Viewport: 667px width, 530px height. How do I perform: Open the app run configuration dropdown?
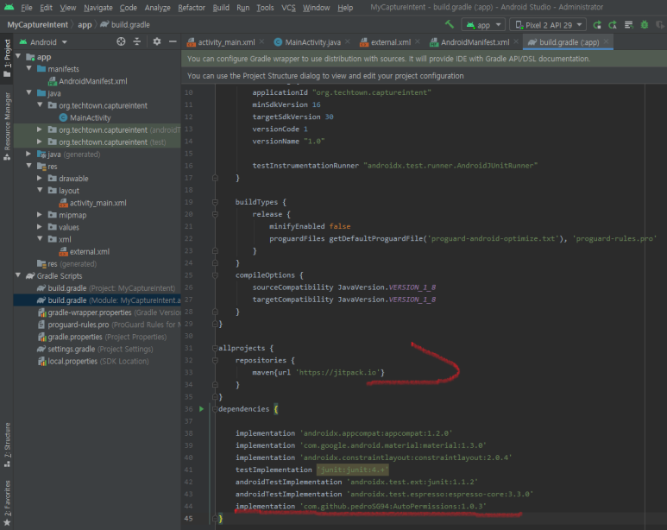483,25
